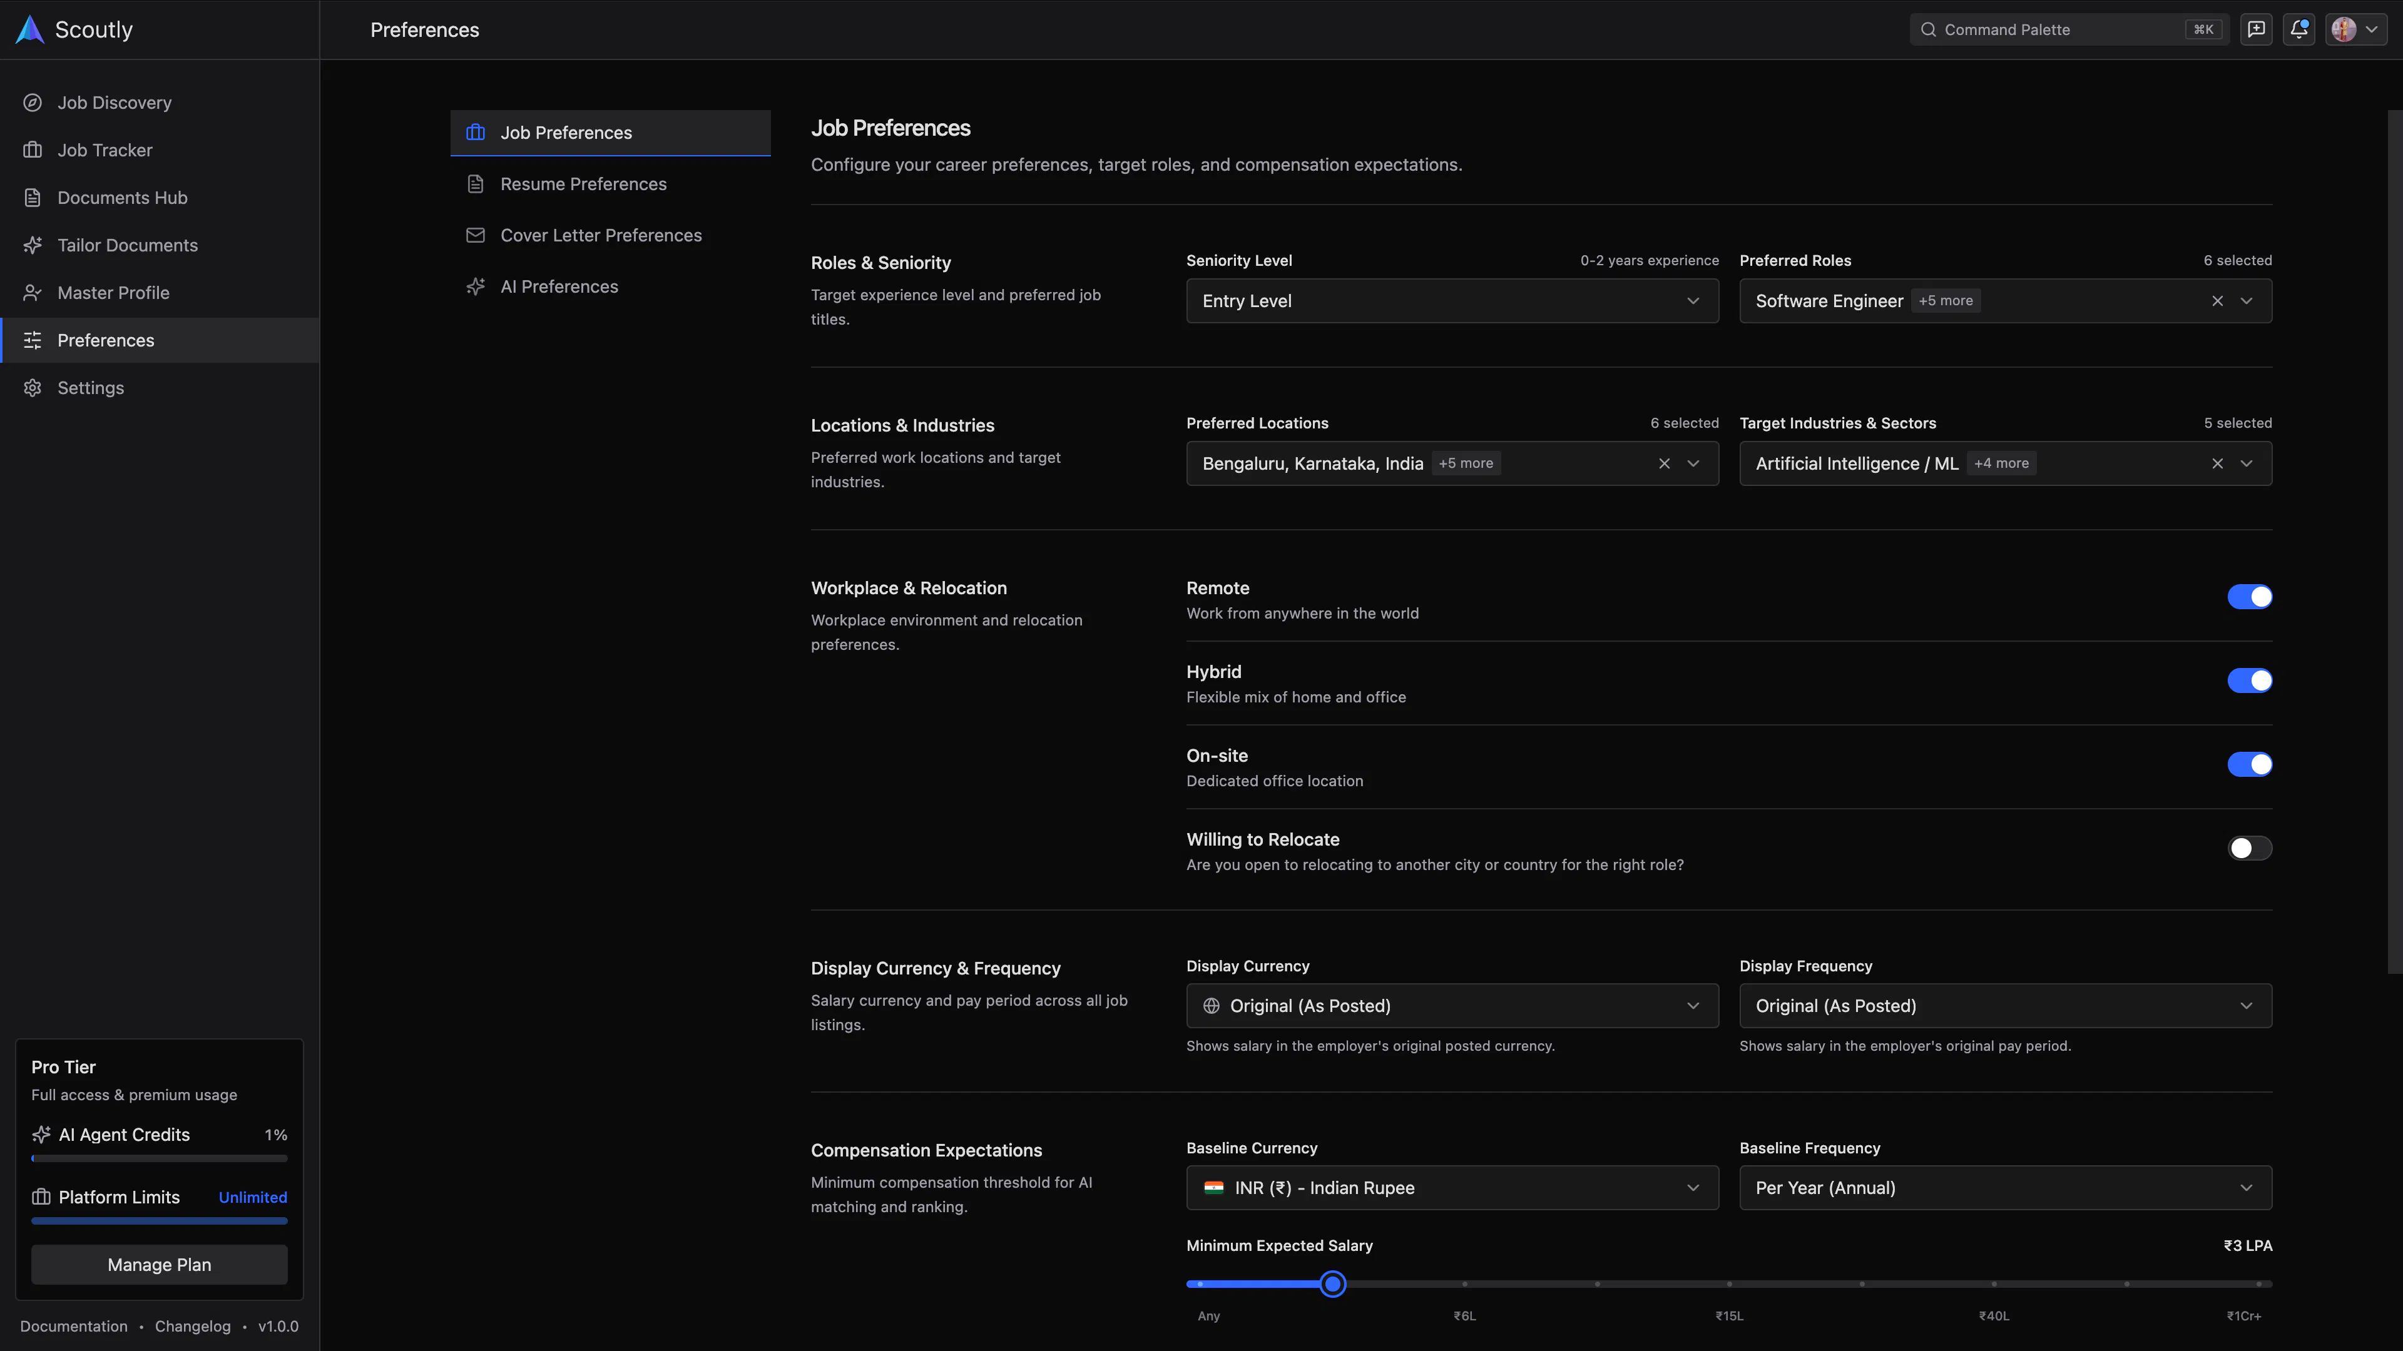Switch to AI Preferences tab
Image resolution: width=2403 pixels, height=1351 pixels.
click(x=610, y=286)
